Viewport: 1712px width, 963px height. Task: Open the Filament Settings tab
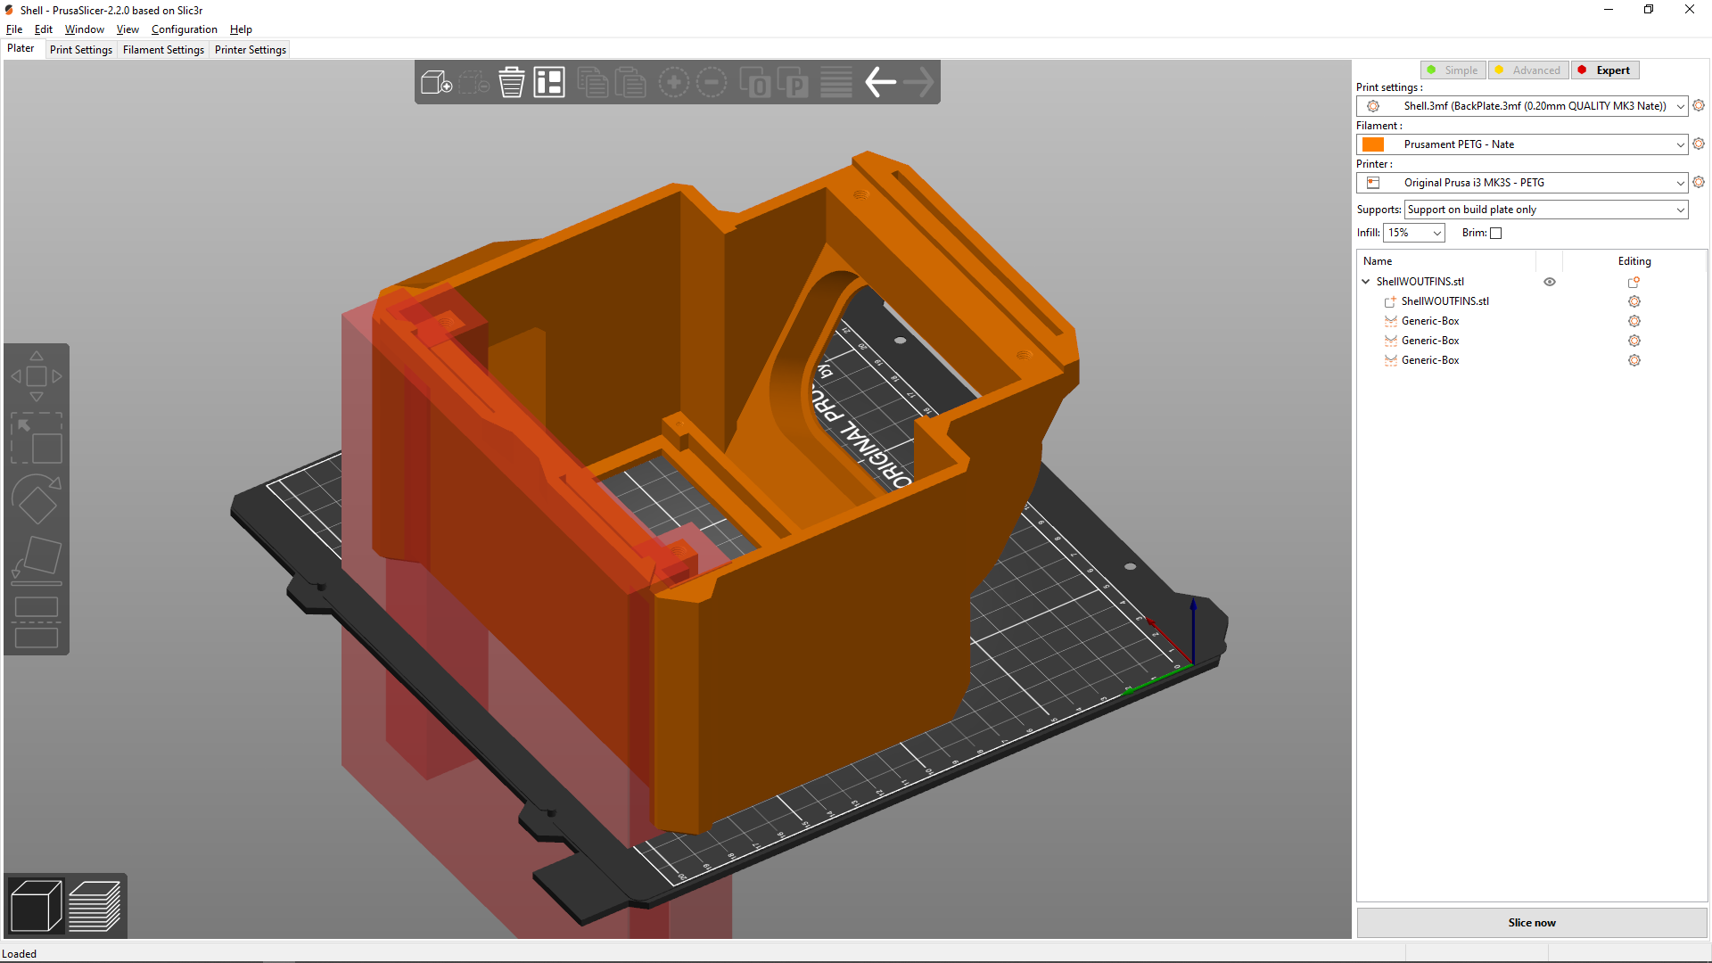(163, 50)
